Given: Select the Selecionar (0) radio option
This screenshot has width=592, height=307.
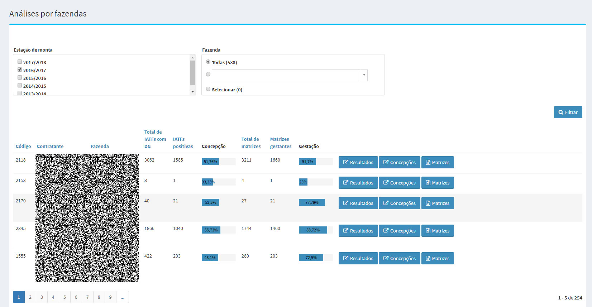Looking at the screenshot, I should point(208,89).
